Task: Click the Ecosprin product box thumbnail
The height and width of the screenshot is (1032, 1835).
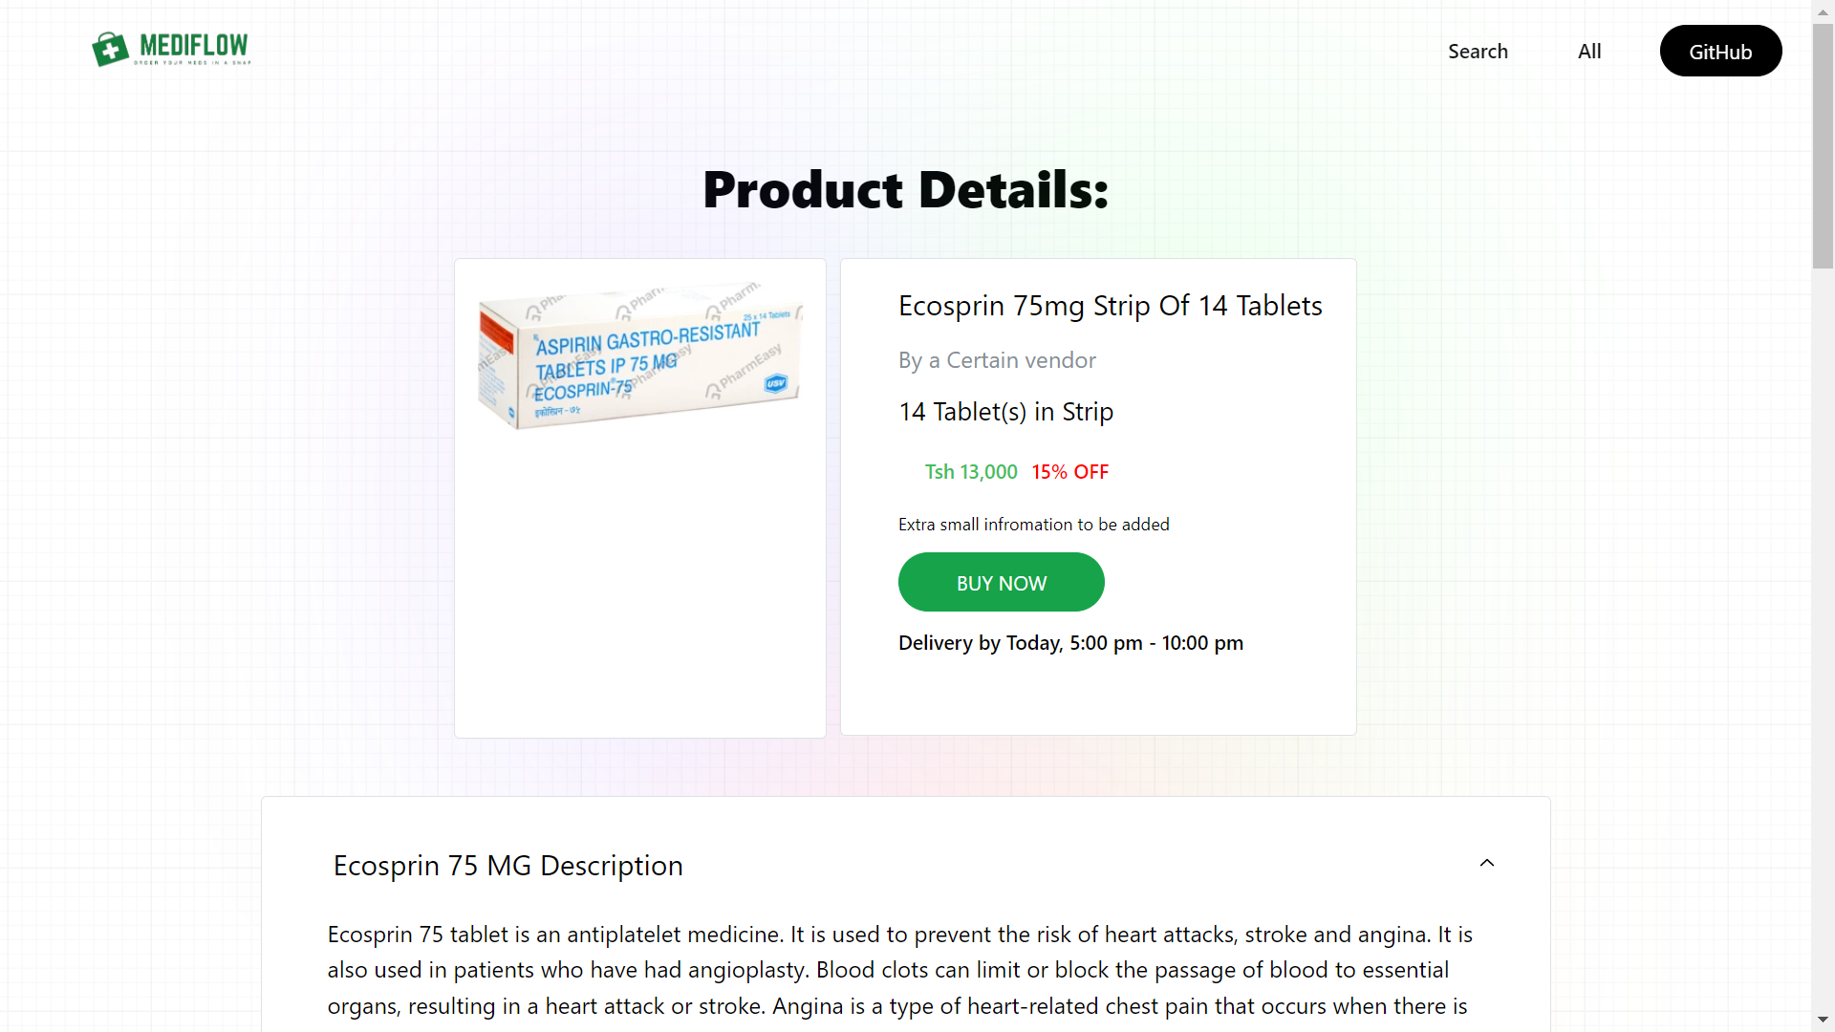Action: tap(639, 358)
